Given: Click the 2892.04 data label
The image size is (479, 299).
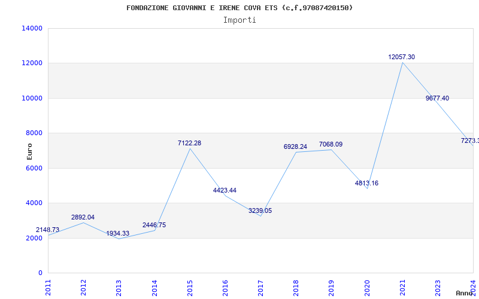Looking at the screenshot, I should tap(83, 218).
